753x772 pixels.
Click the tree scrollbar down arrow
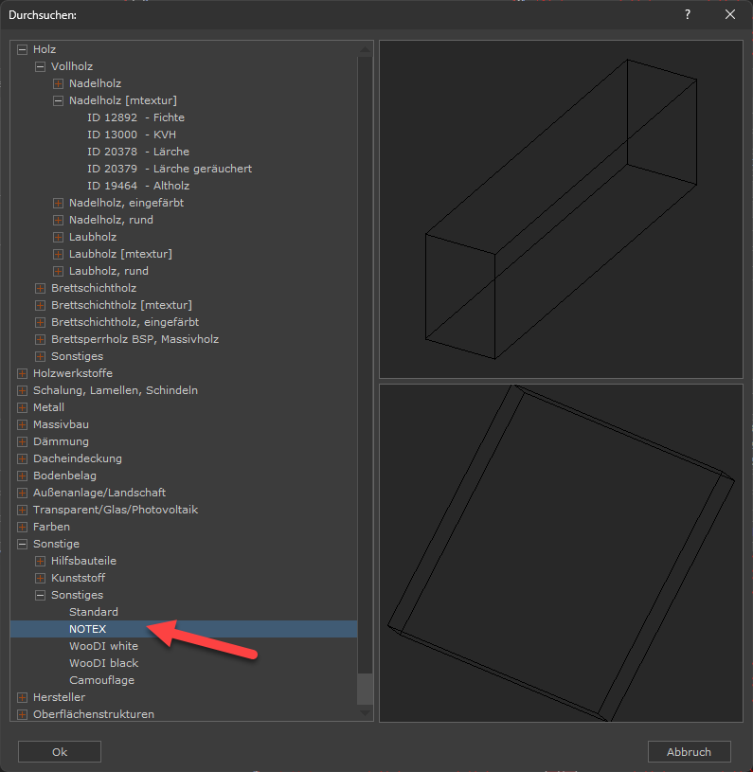(365, 712)
